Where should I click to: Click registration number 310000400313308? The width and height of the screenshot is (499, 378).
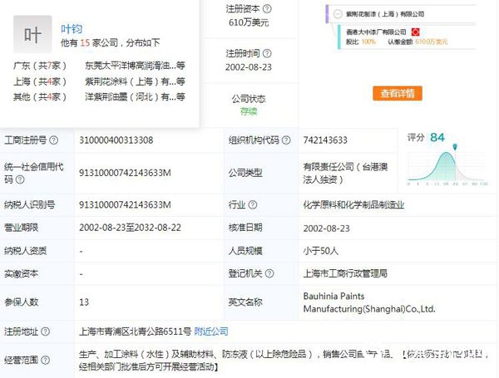(x=116, y=140)
